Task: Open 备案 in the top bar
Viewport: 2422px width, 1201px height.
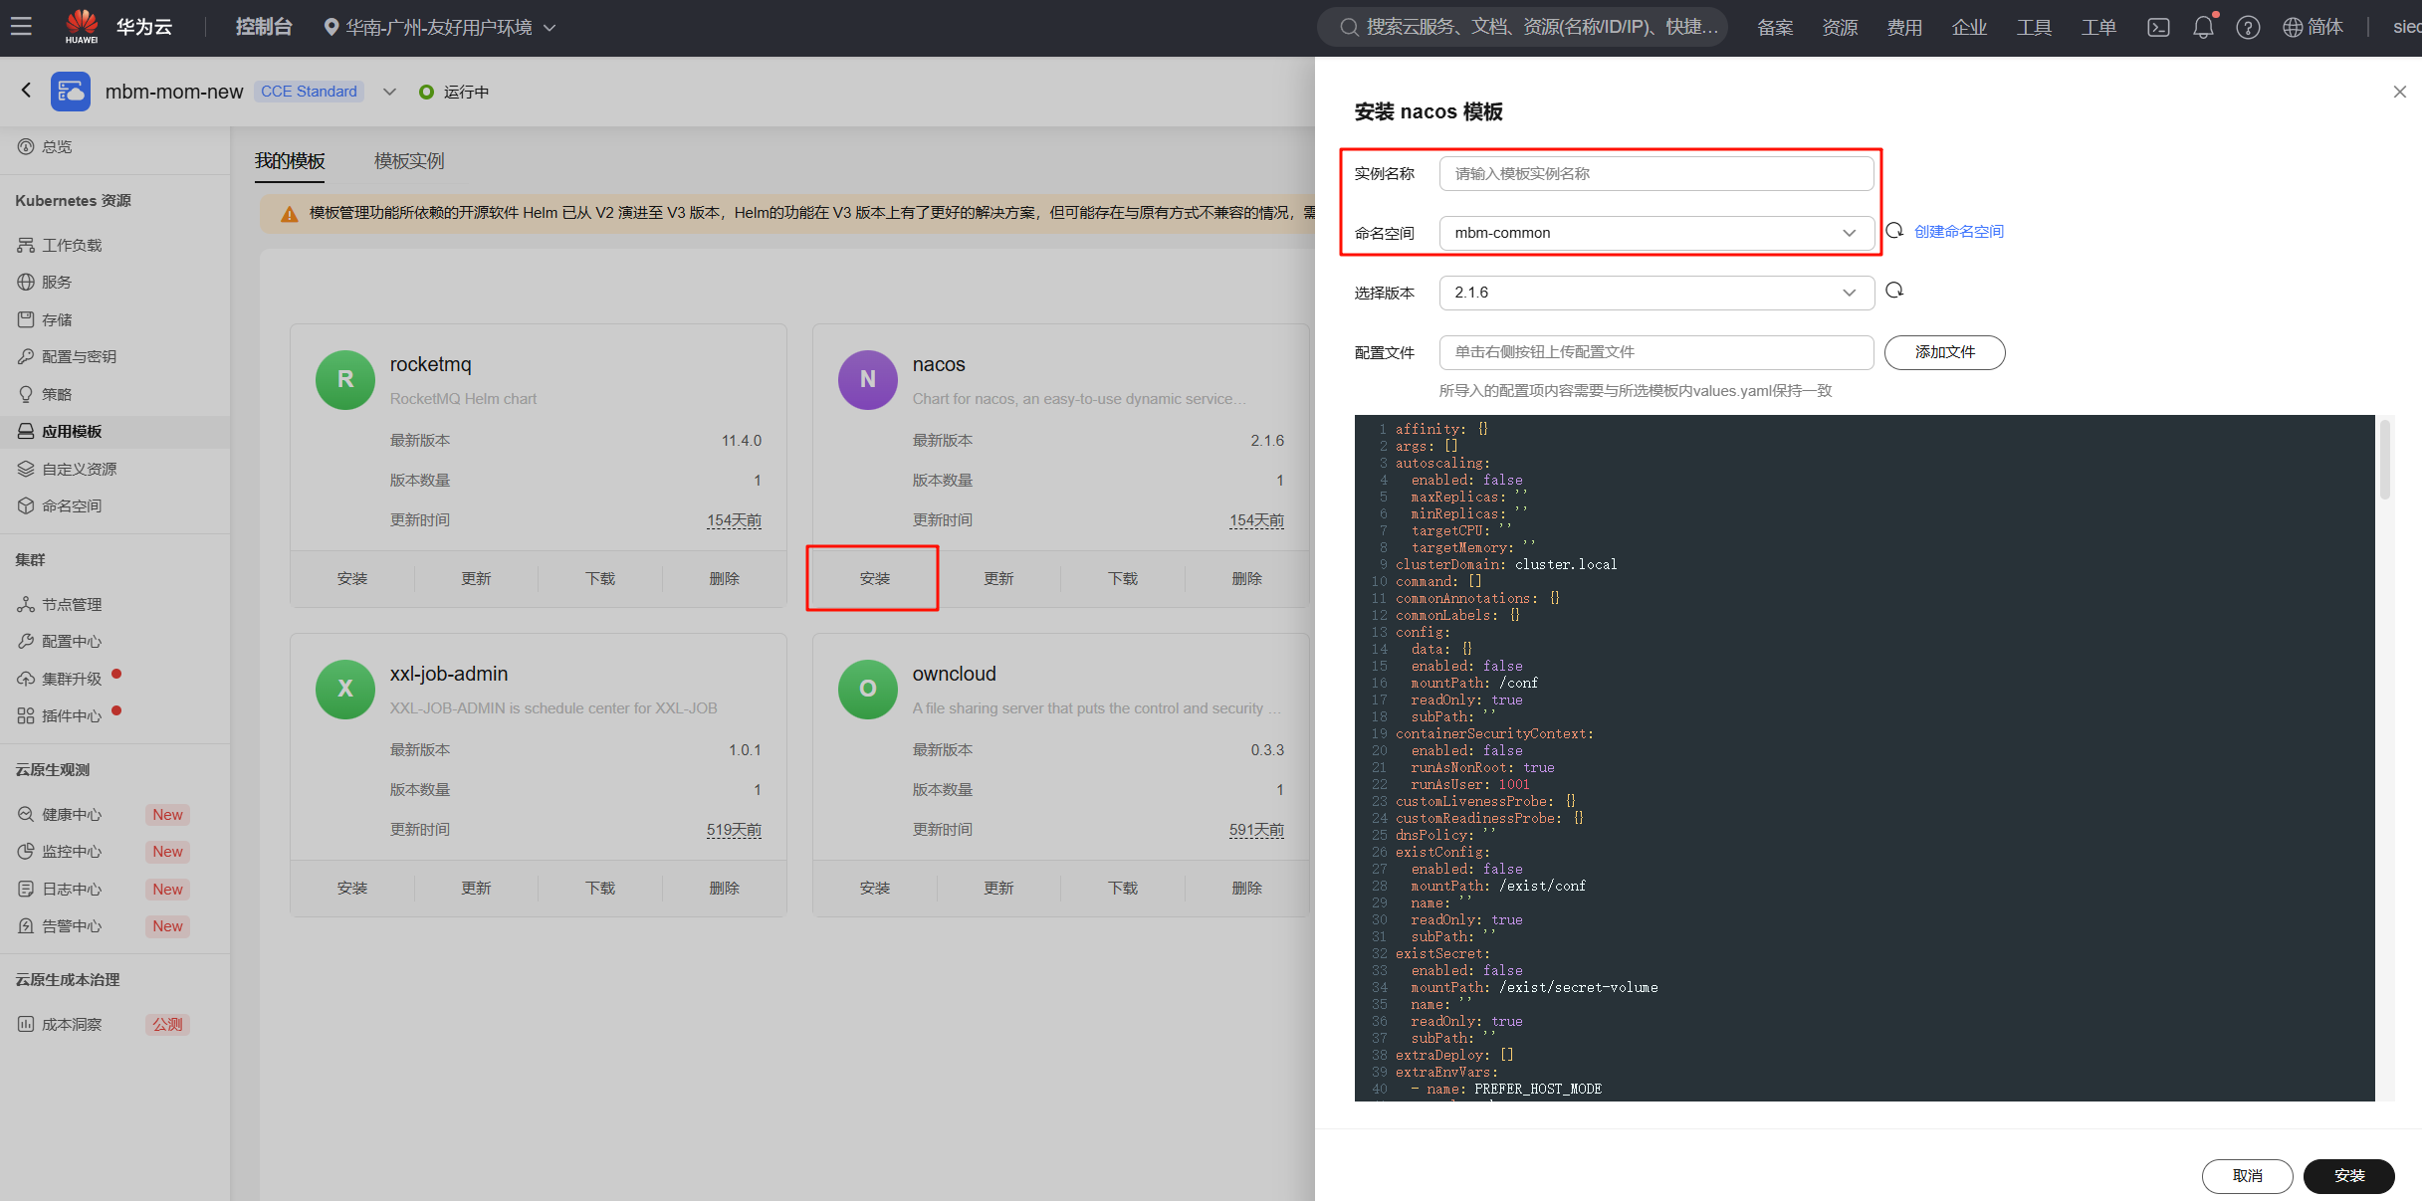Action: (1775, 28)
